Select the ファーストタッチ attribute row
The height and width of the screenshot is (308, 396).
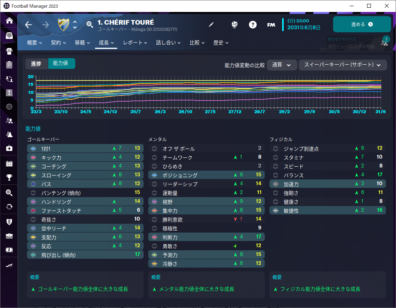(x=85, y=210)
